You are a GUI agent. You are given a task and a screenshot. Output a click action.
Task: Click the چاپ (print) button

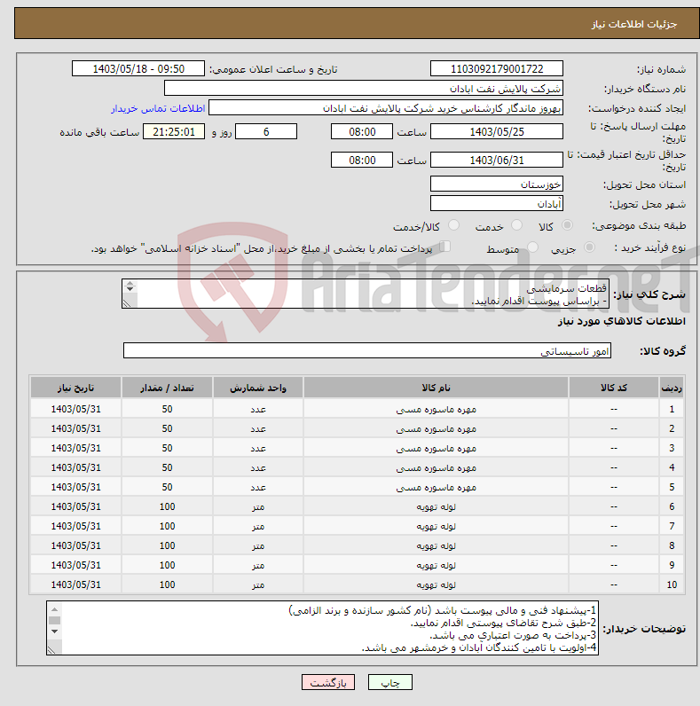click(389, 683)
